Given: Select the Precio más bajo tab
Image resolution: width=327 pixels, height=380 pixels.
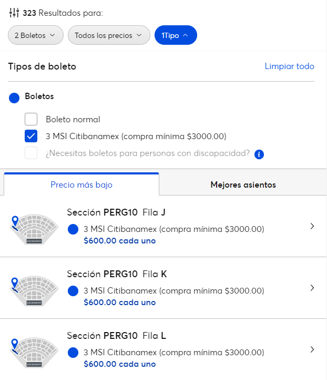Looking at the screenshot, I should click(81, 185).
